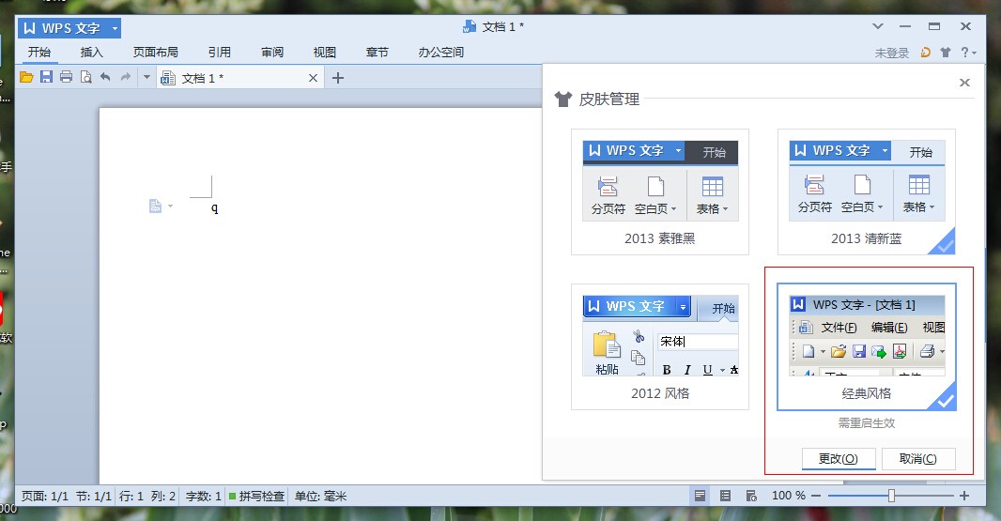Click the Print icon in quick toolbar
This screenshot has height=521, width=1001.
(x=66, y=78)
